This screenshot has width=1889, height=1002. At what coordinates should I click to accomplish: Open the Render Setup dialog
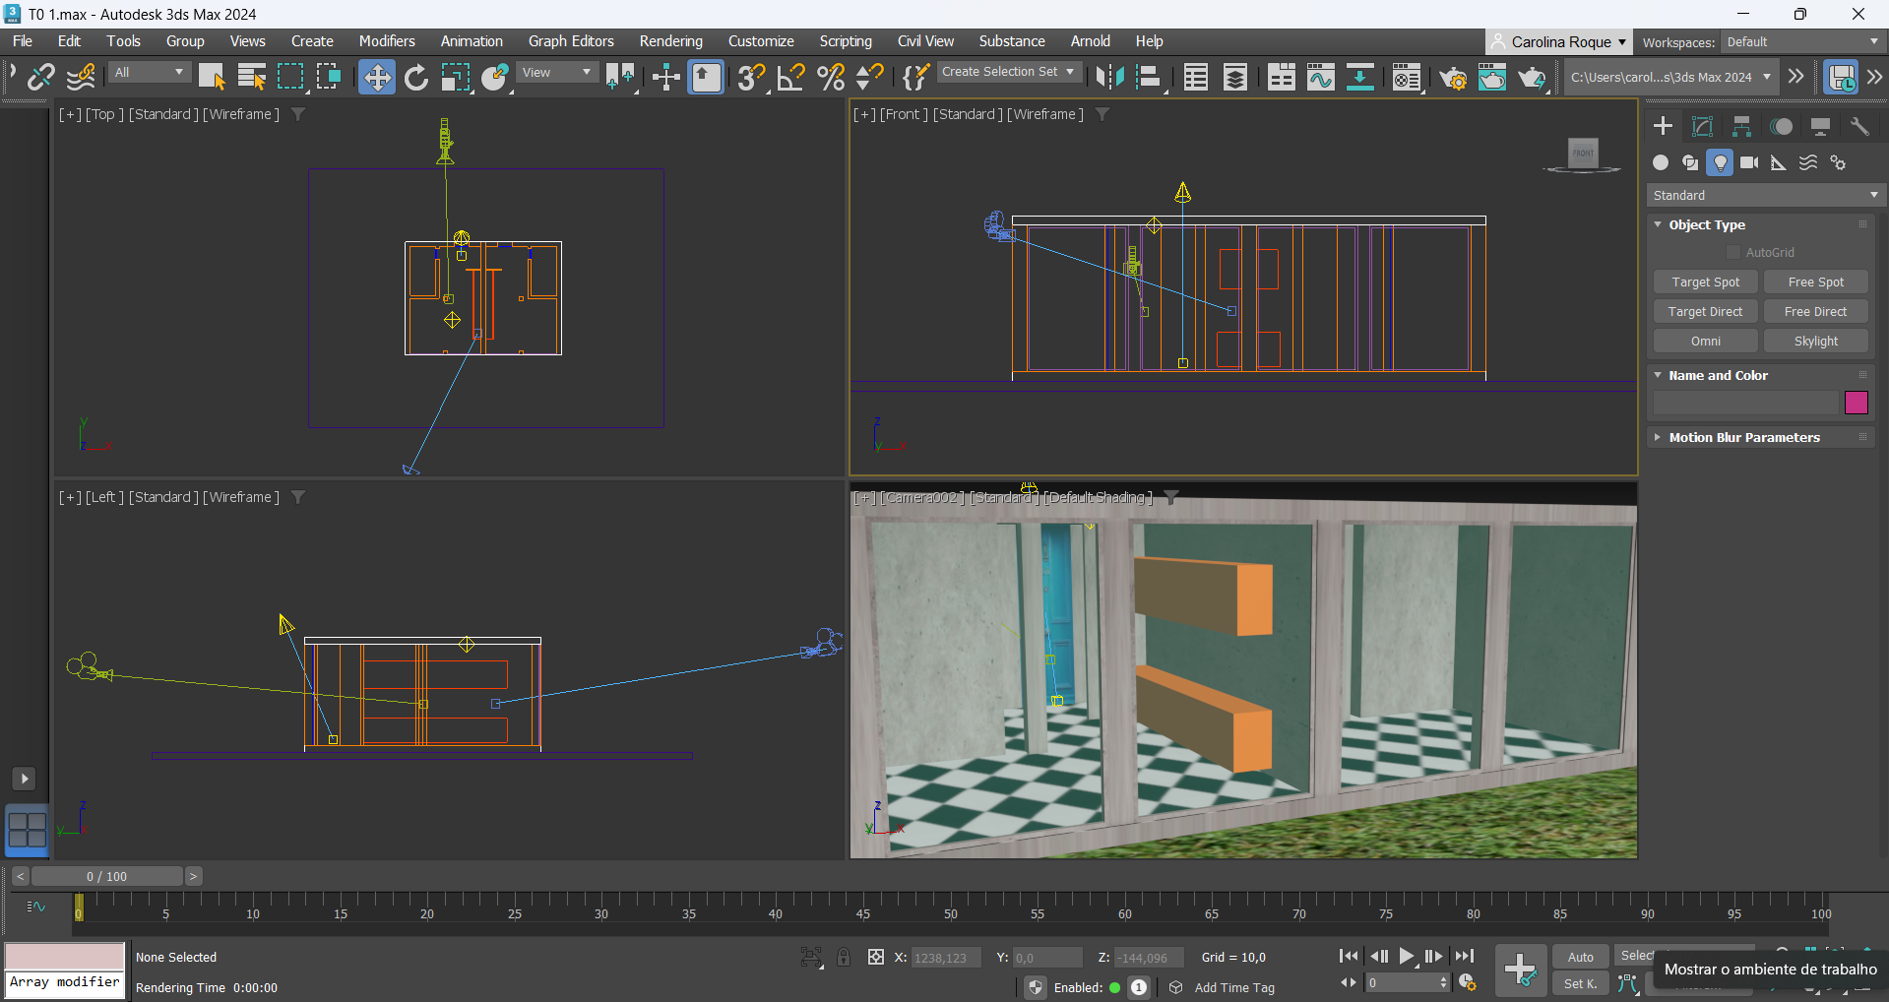(1453, 77)
